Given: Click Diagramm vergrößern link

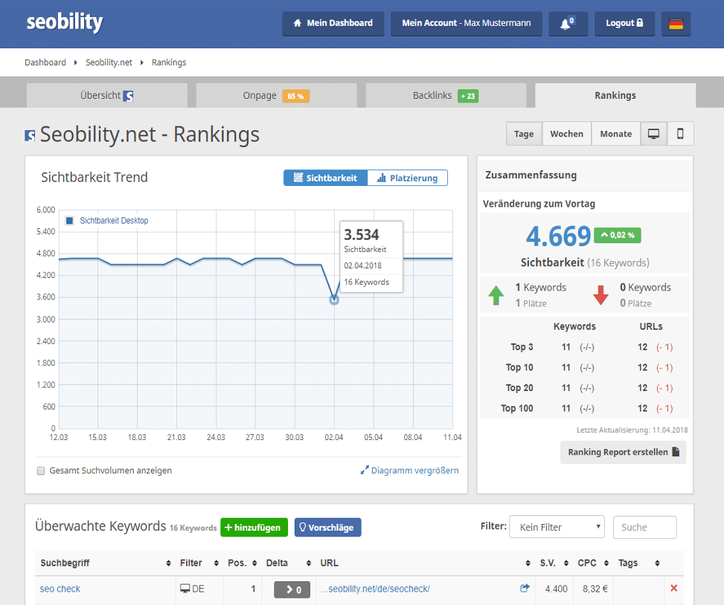Looking at the screenshot, I should pos(409,470).
